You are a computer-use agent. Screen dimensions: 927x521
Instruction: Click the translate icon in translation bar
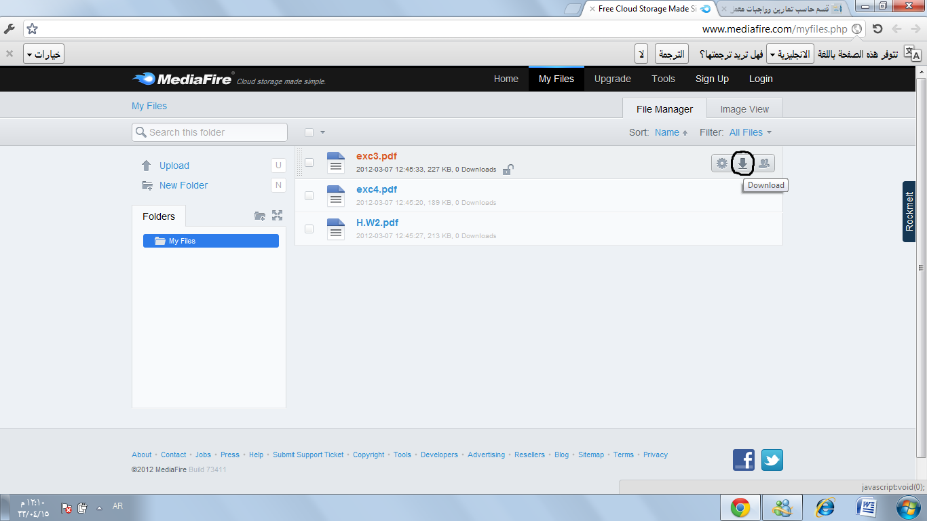[913, 54]
